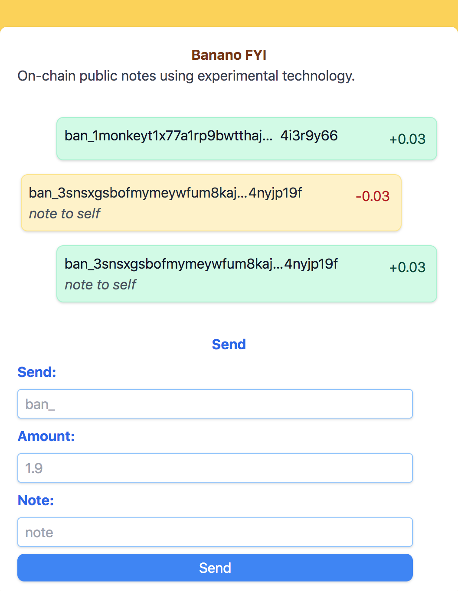Click note to self in yellow card
Image resolution: width=458 pixels, height=591 pixels.
65,214
